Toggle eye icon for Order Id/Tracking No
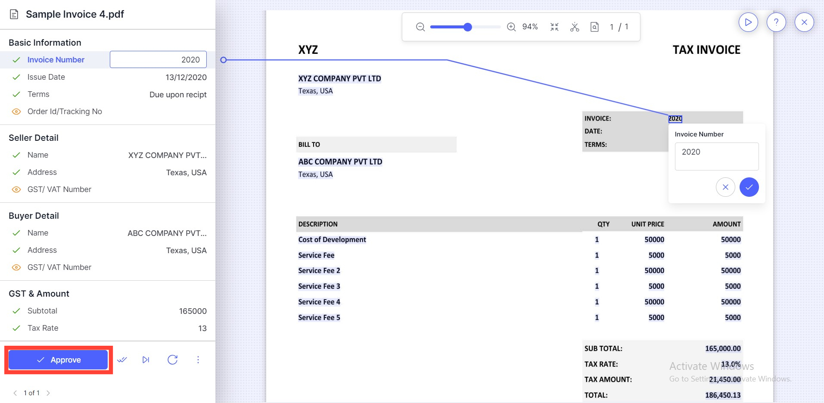This screenshot has width=824, height=403. pyautogui.click(x=16, y=112)
